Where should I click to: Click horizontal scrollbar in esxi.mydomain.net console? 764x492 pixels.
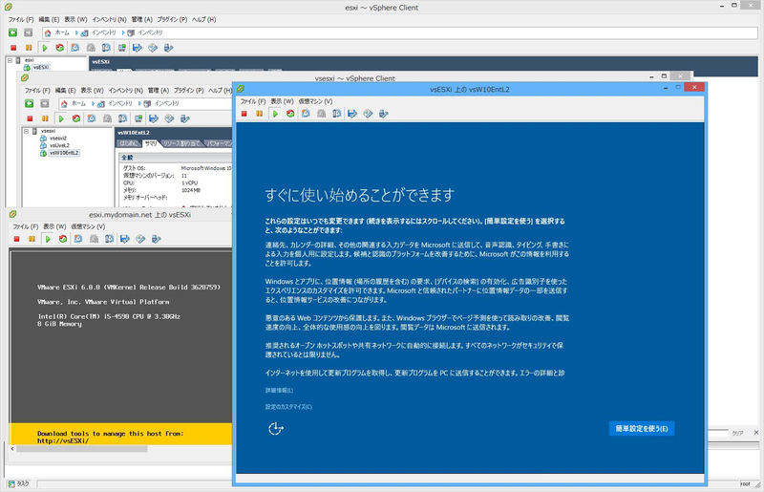(82, 449)
